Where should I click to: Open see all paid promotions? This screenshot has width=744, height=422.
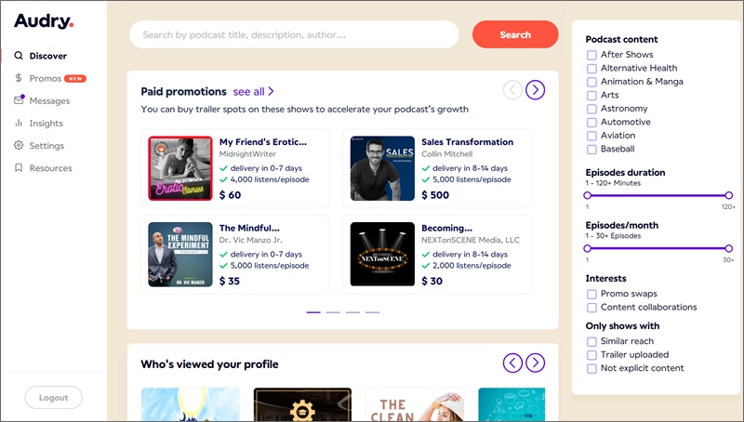tap(253, 92)
